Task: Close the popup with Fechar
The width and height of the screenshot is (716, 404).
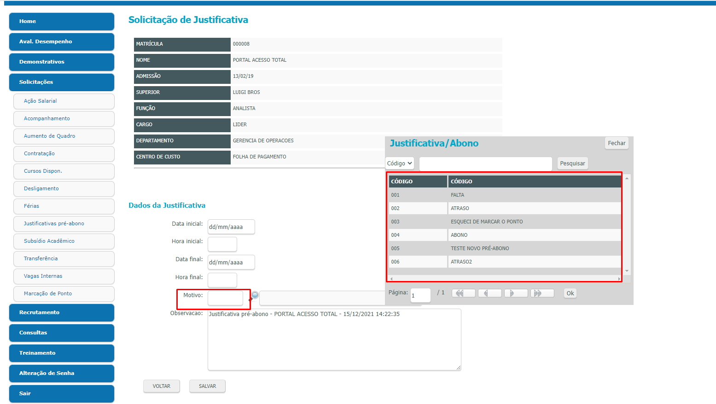Action: [x=617, y=143]
